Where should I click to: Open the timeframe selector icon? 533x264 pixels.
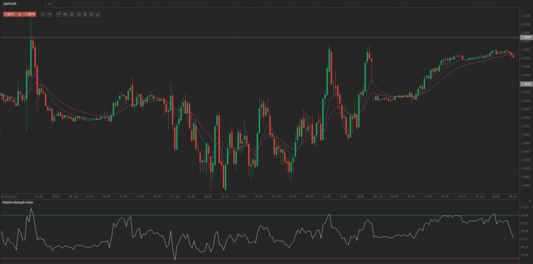[x=58, y=14]
